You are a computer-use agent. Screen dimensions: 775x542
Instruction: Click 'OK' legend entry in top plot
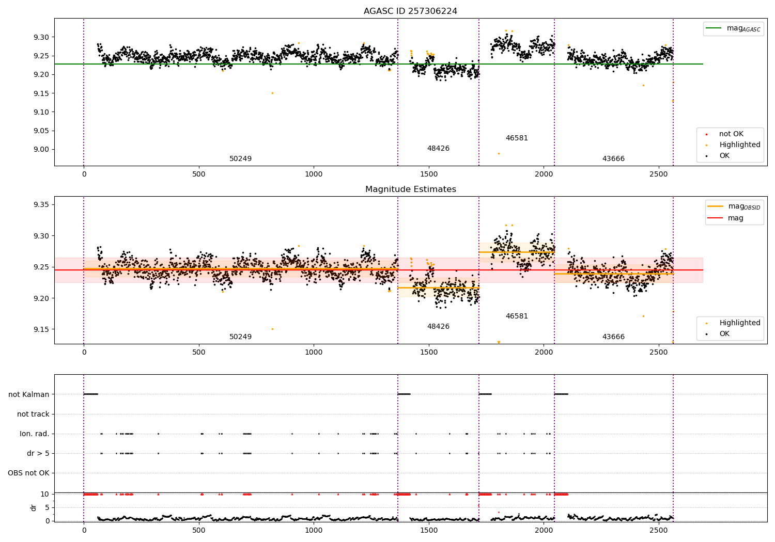pos(724,156)
